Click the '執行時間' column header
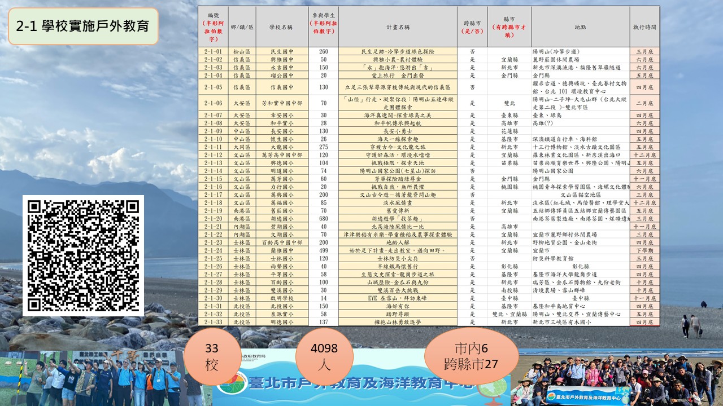 click(x=644, y=27)
